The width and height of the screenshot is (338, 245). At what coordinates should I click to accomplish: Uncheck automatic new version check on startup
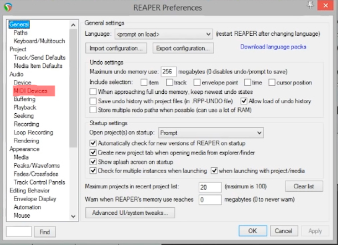pyautogui.click(x=93, y=143)
